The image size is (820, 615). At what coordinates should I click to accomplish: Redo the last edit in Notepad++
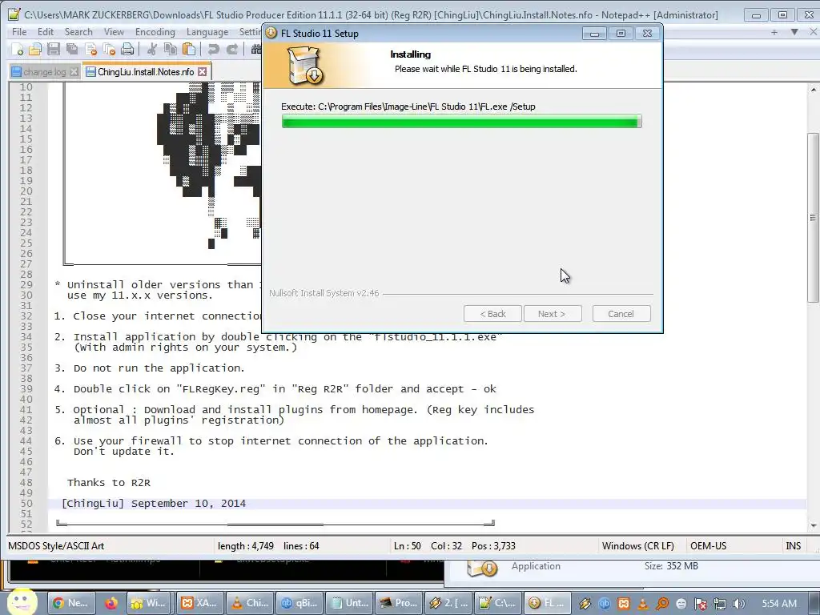click(231, 50)
